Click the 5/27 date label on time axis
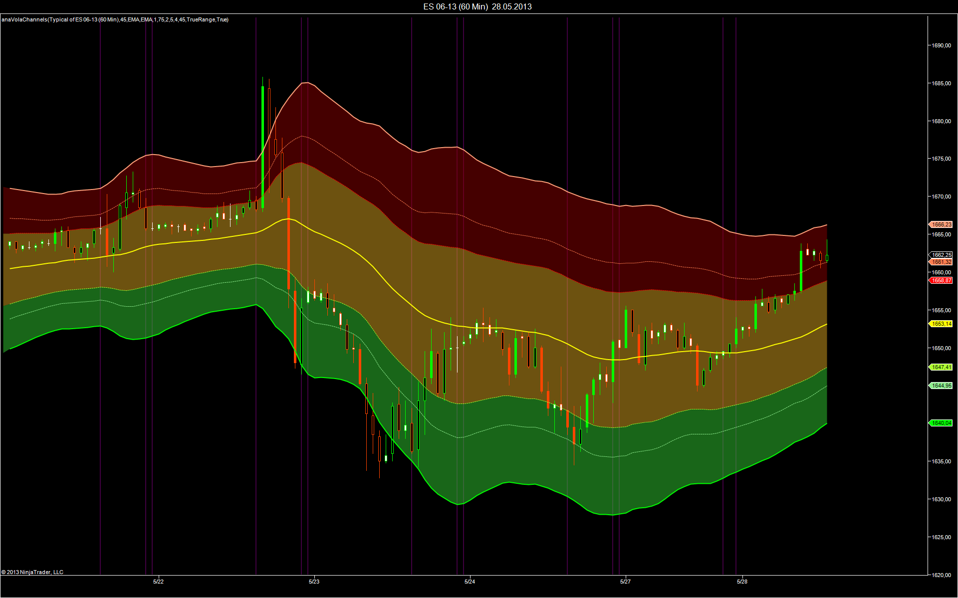This screenshot has height=598, width=958. pyautogui.click(x=625, y=582)
